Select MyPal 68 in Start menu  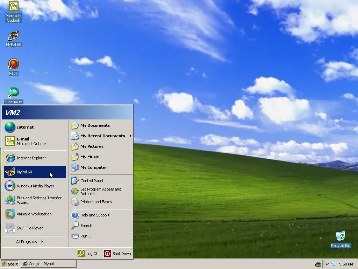35,172
